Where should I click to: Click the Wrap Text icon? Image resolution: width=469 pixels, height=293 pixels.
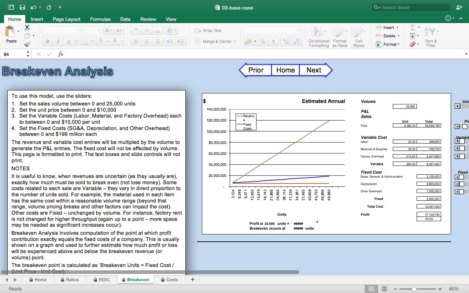pos(198,30)
